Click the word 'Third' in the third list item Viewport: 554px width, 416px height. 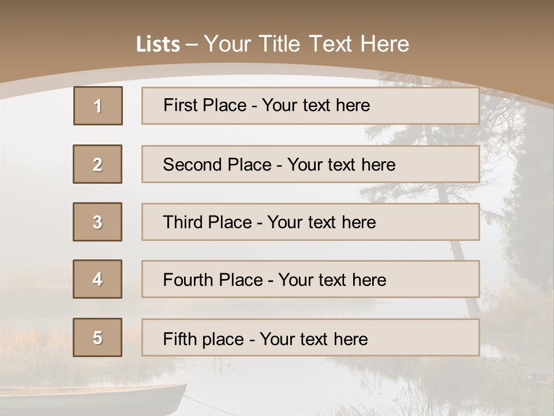(182, 222)
